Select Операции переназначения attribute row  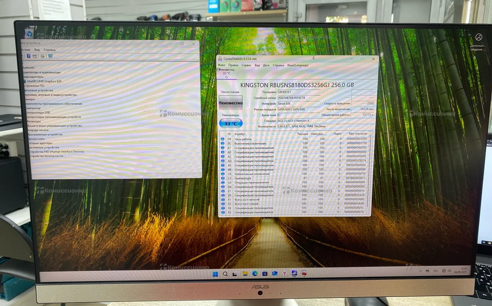pos(294,182)
